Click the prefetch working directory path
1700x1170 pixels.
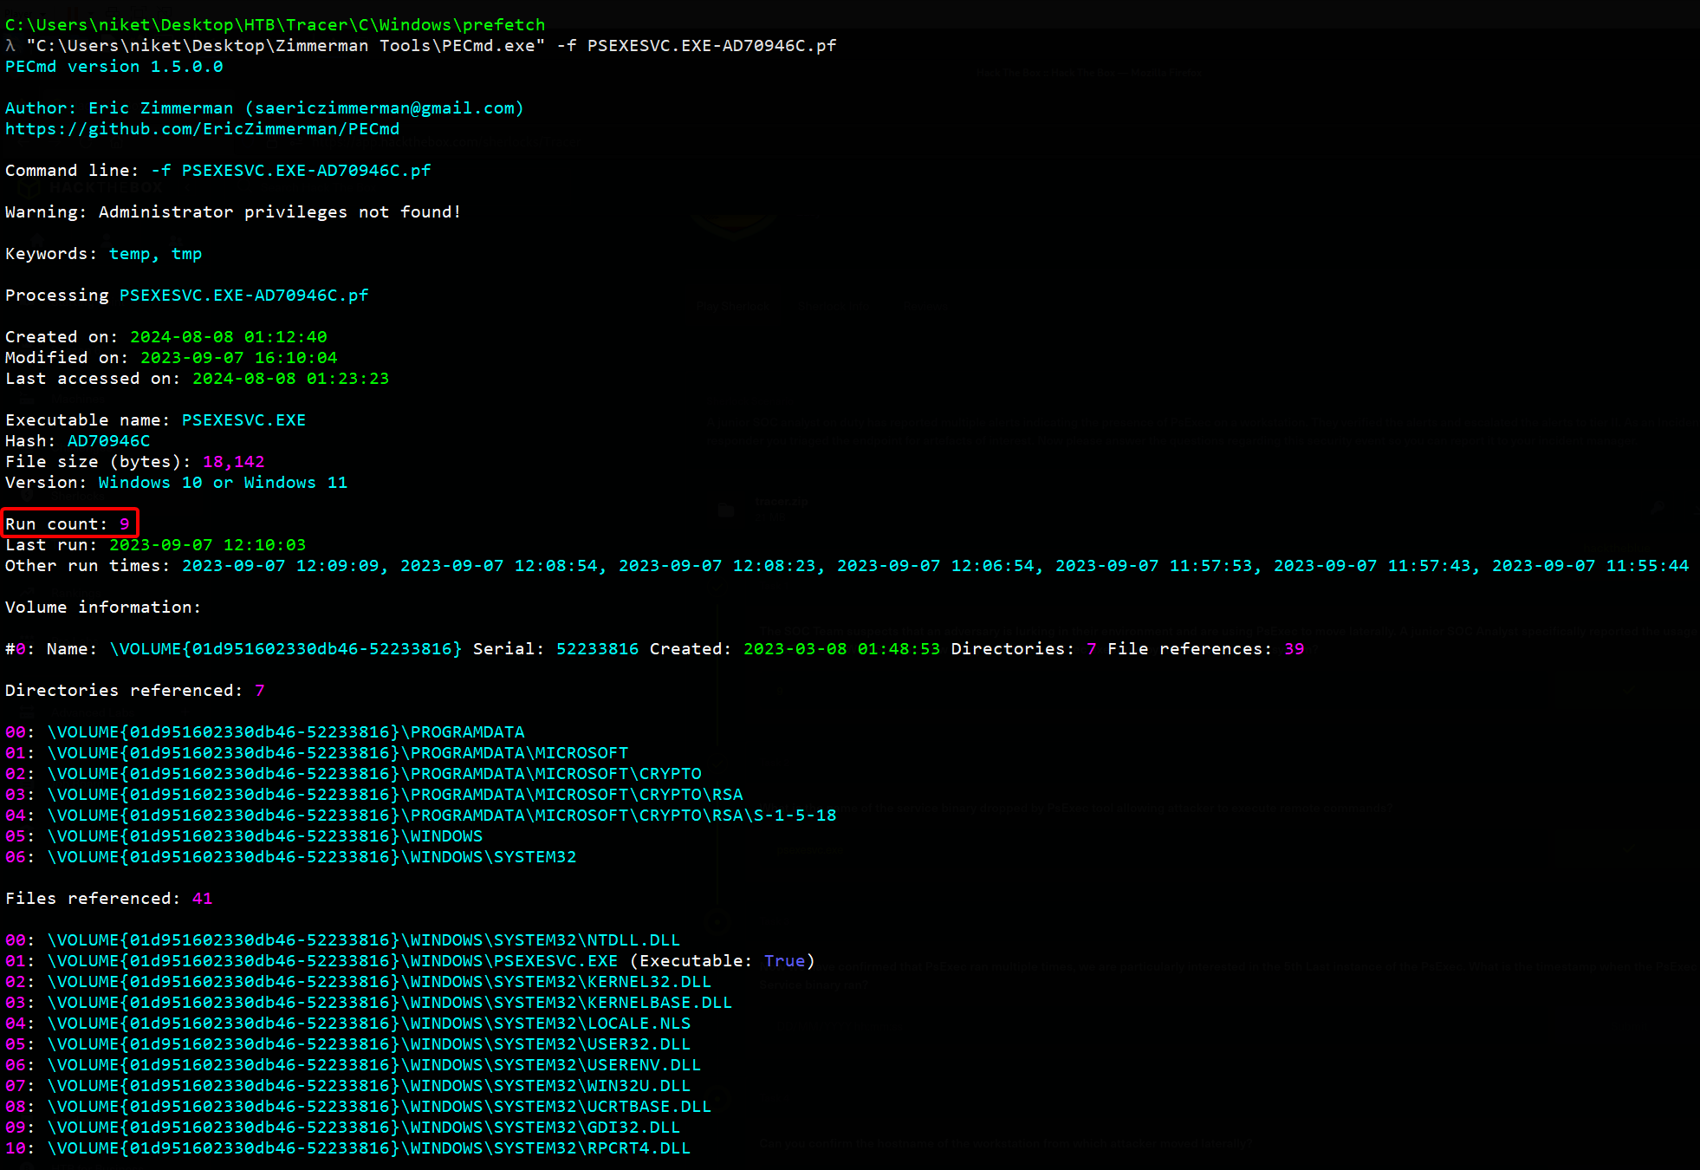(276, 25)
